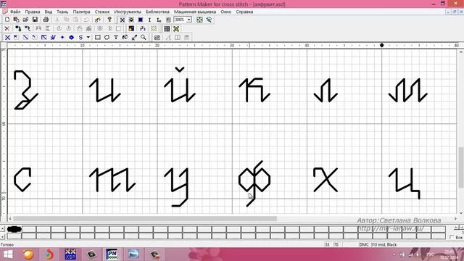The height and width of the screenshot is (261, 464).
Task: Select the bead large circle tool
Action: [x=71, y=38]
